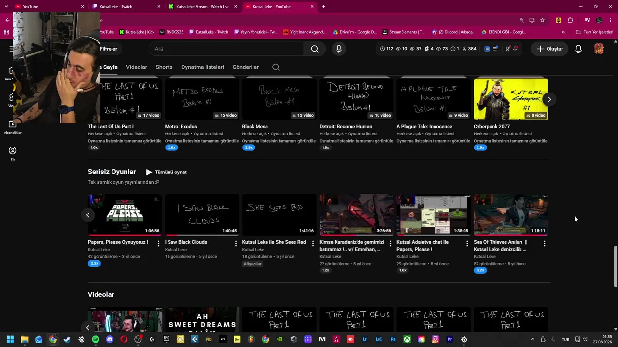Open the browser Extensions puzzle icon

[x=570, y=20]
